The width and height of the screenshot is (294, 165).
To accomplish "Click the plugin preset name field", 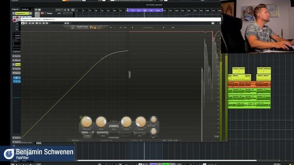I will pyautogui.click(x=57, y=23).
